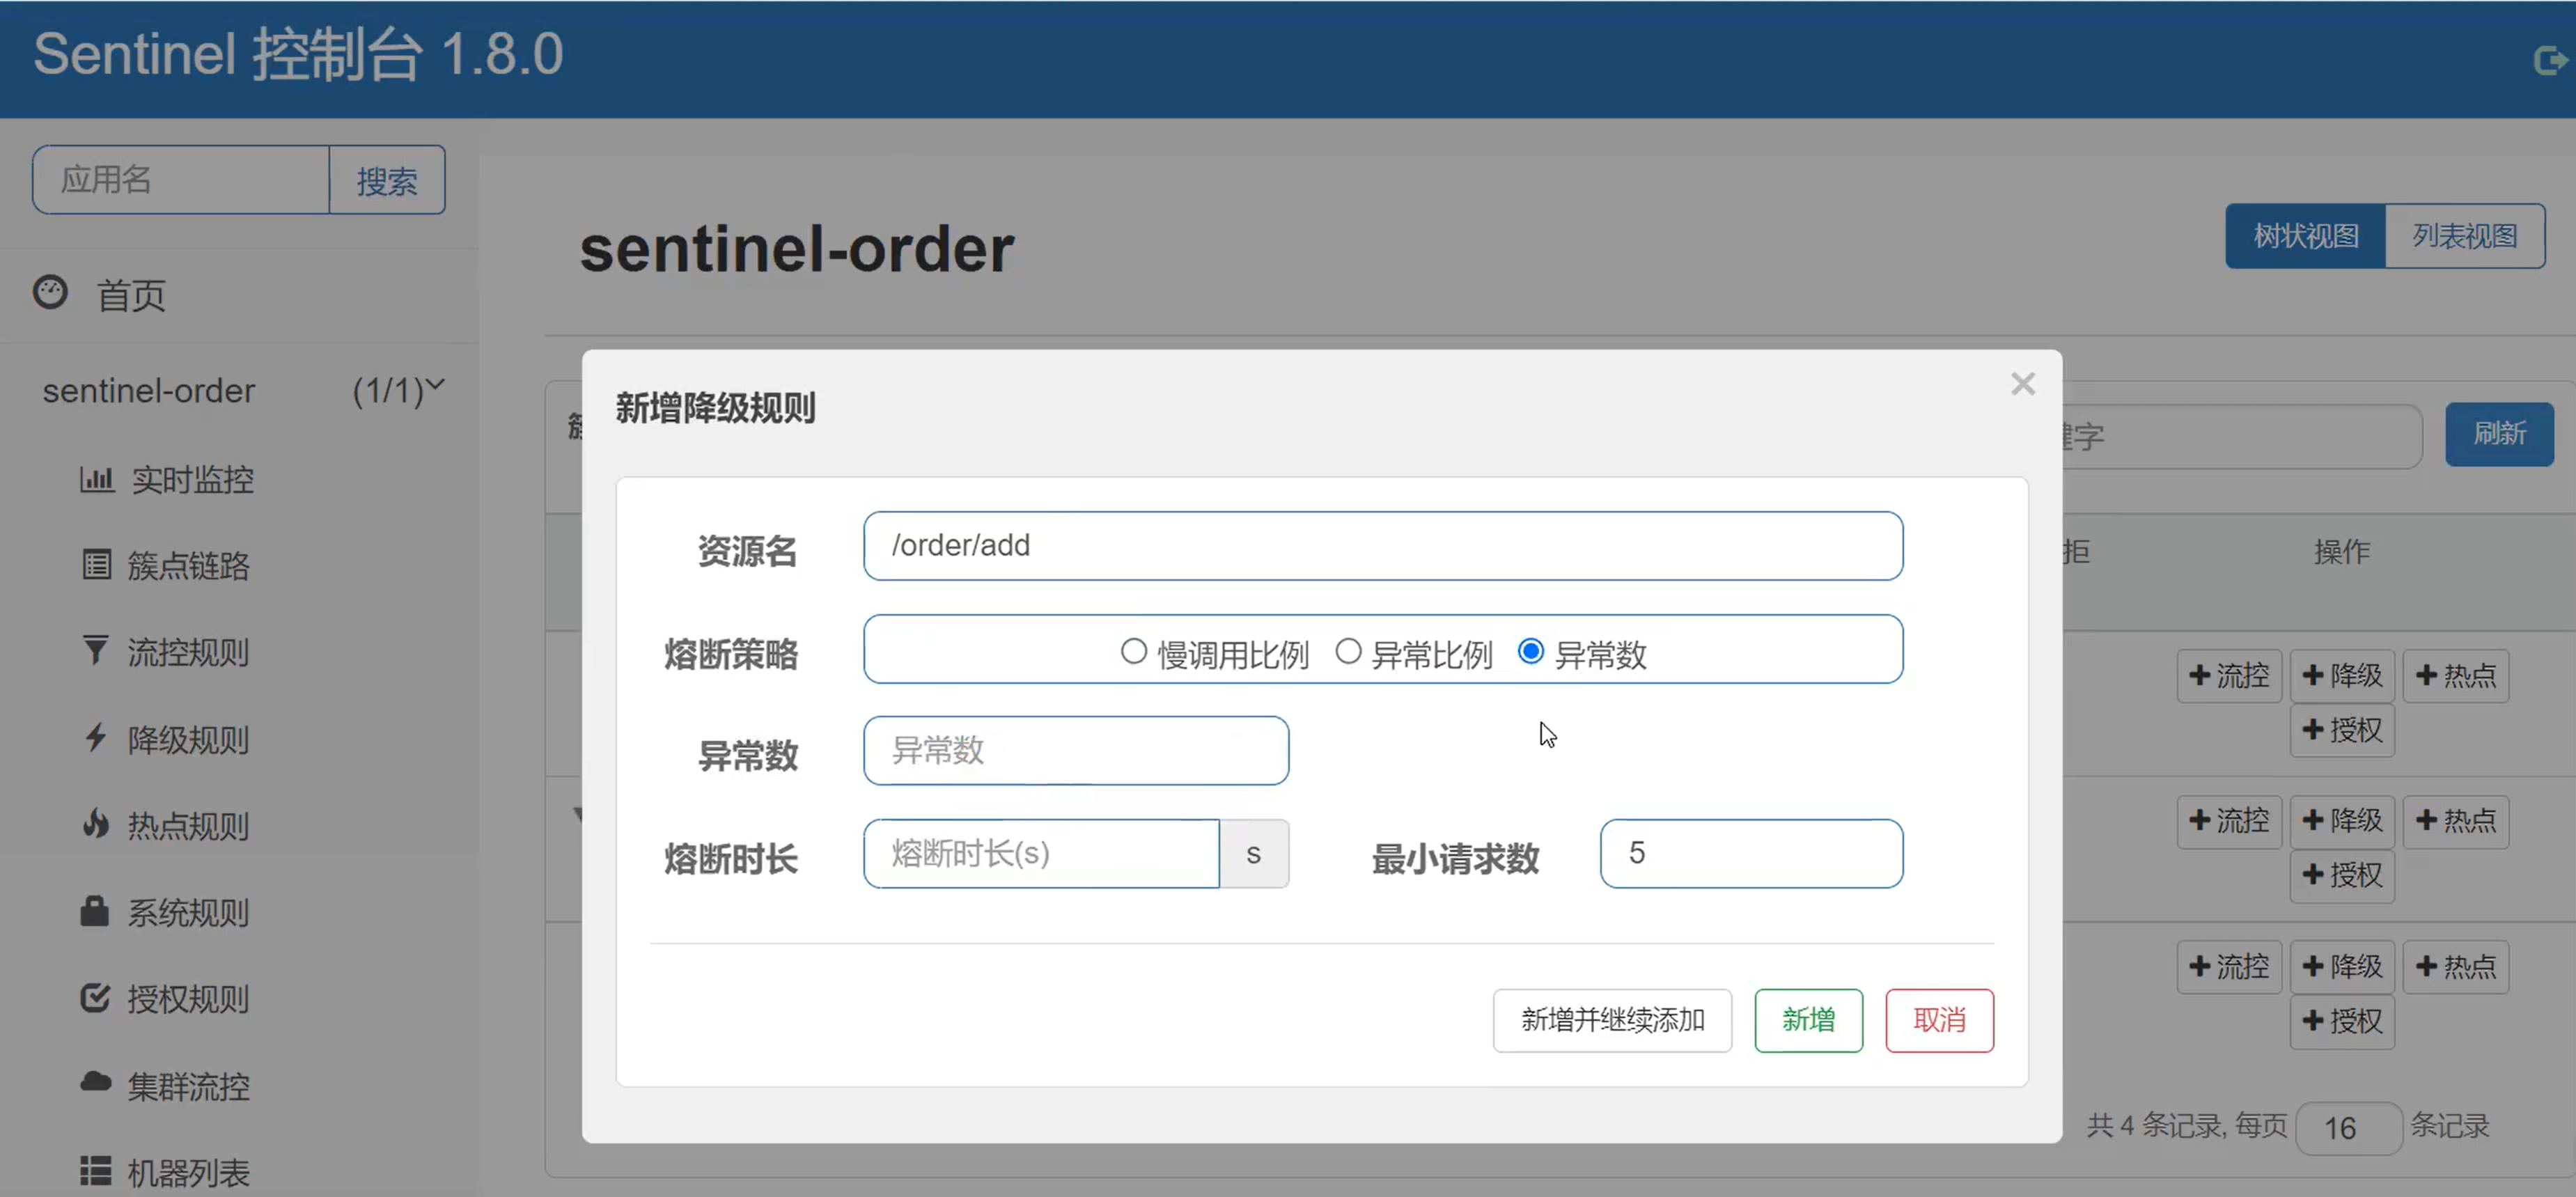This screenshot has height=1197, width=2576.
Task: Click +热点 in the second row
Action: (2456, 821)
